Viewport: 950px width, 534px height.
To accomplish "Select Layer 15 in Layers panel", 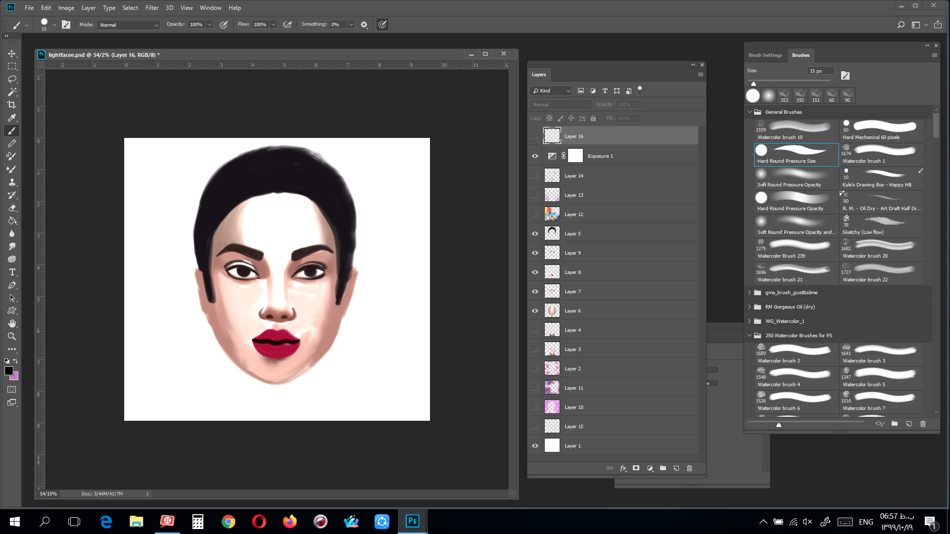I will 614,426.
